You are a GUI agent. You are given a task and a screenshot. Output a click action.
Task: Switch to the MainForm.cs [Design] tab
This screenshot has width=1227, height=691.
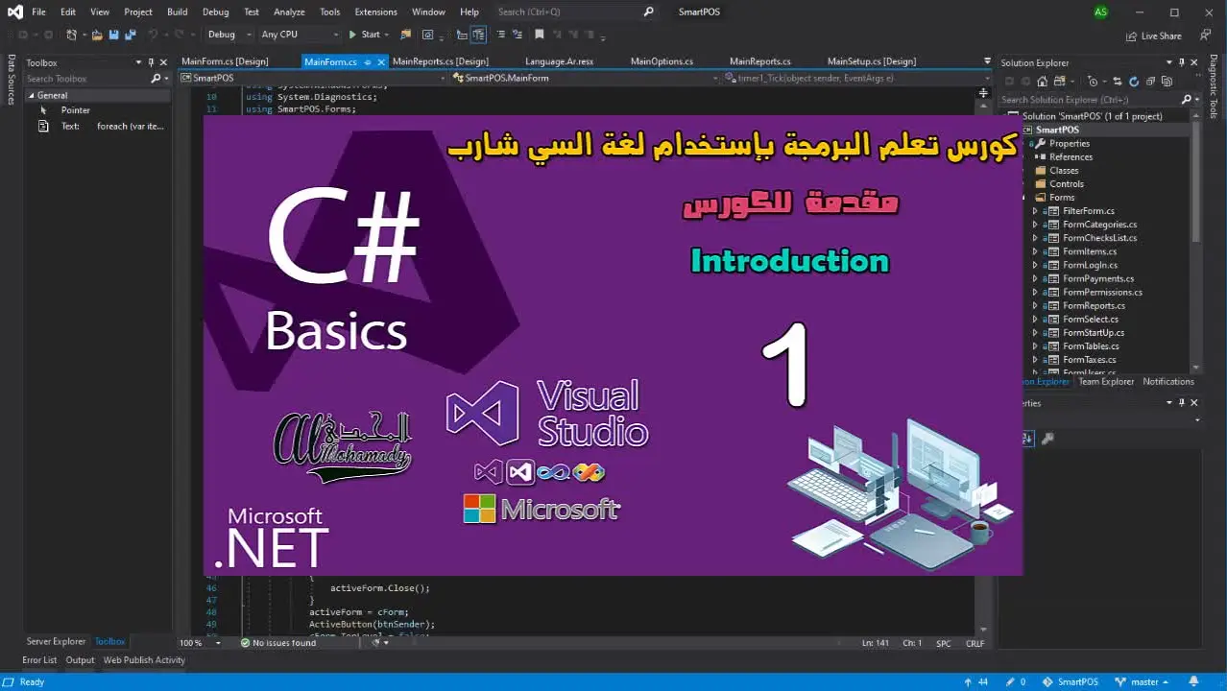(225, 61)
